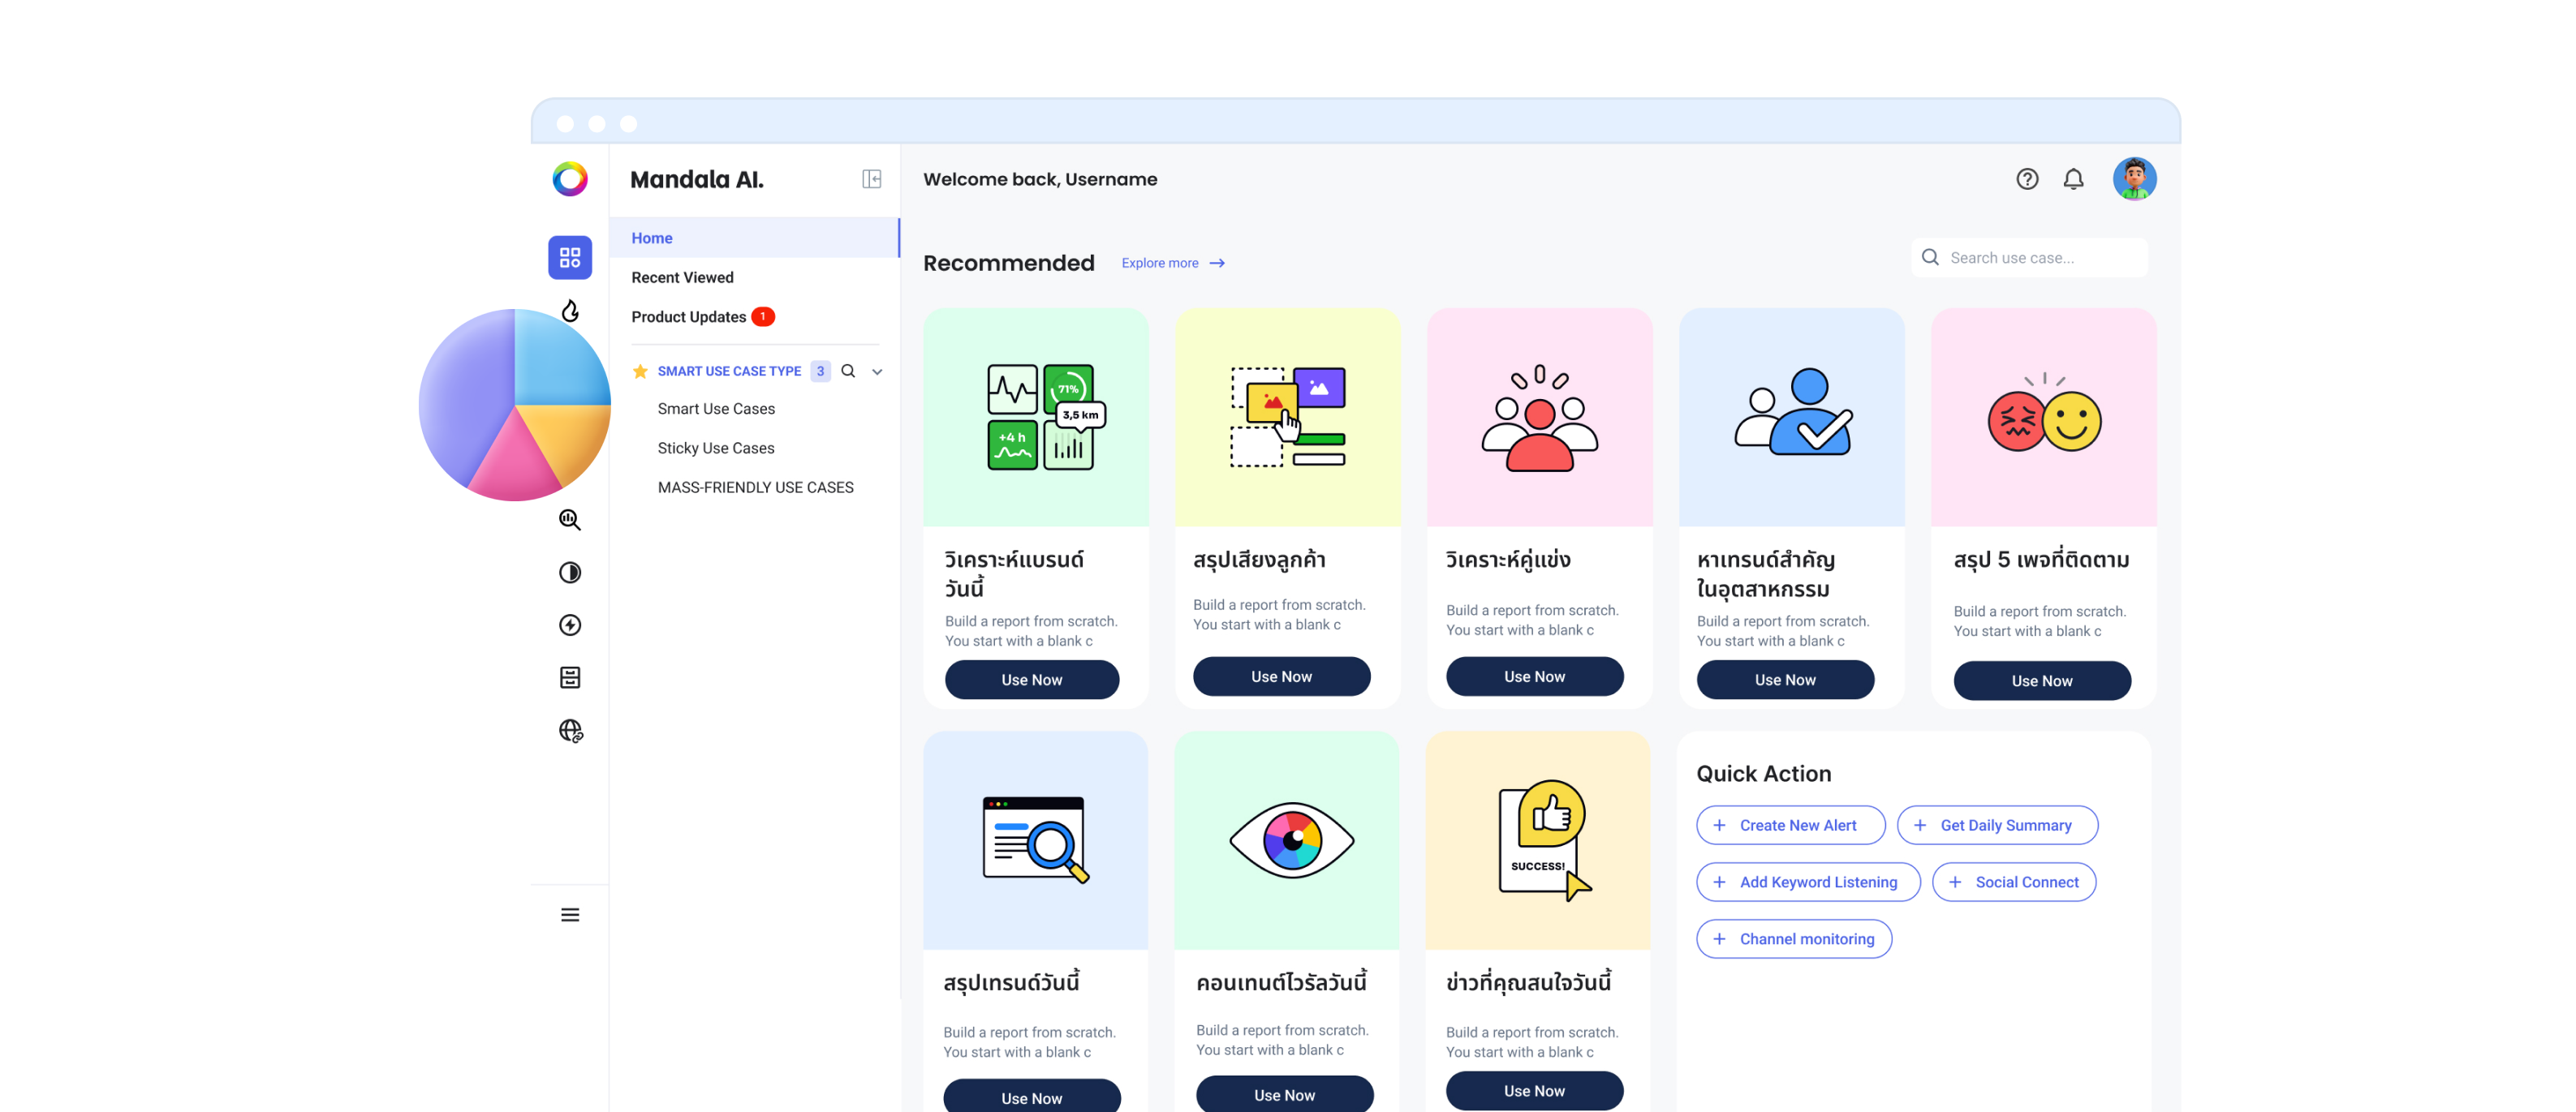Screen dimensions: 2576x1112
Task: Click the globe social channels icon
Action: pos(569,730)
